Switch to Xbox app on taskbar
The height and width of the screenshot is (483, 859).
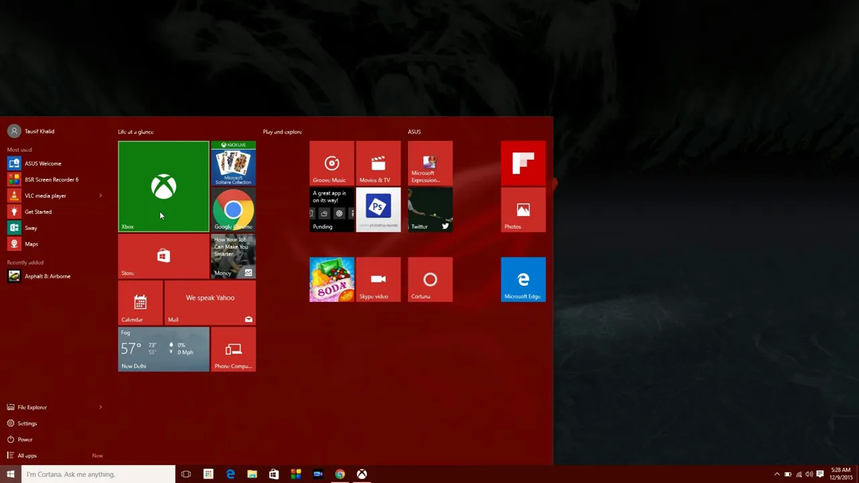pyautogui.click(x=362, y=474)
